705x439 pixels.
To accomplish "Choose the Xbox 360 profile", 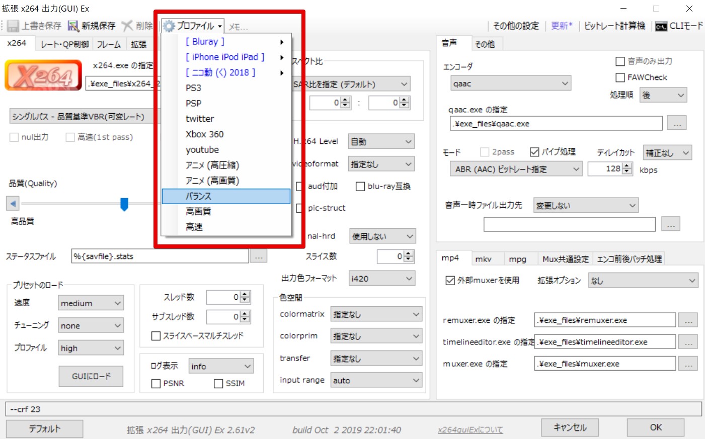I will pos(226,134).
